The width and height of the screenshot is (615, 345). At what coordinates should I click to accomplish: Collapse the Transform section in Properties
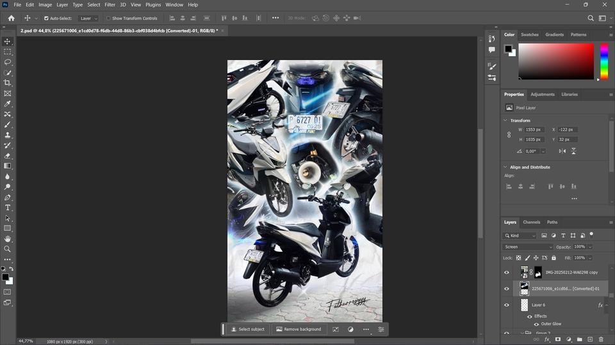click(506, 120)
